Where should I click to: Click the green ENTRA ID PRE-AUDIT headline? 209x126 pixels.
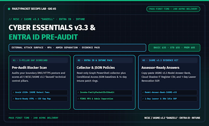tap(43, 37)
